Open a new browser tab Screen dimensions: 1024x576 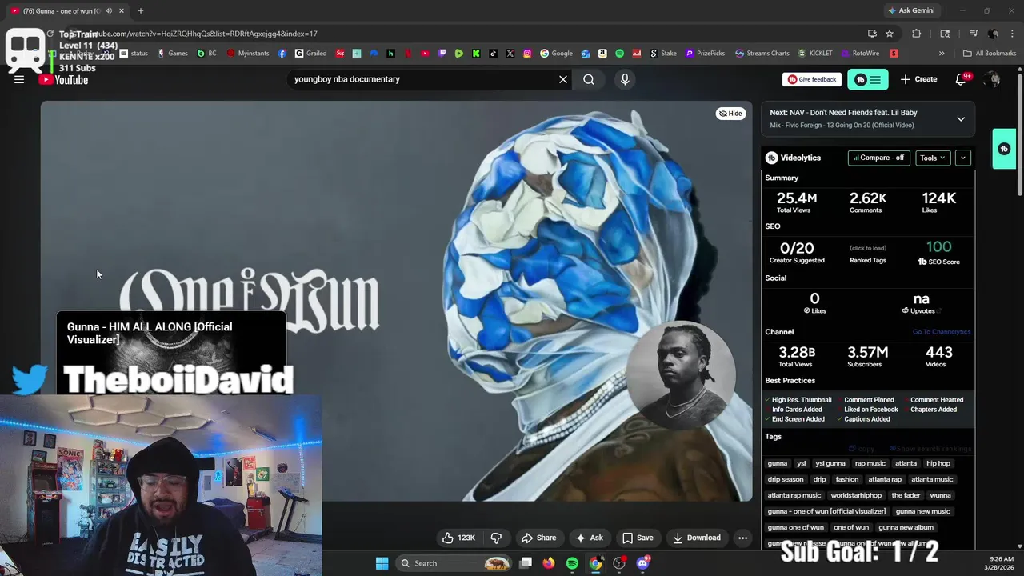coord(140,10)
